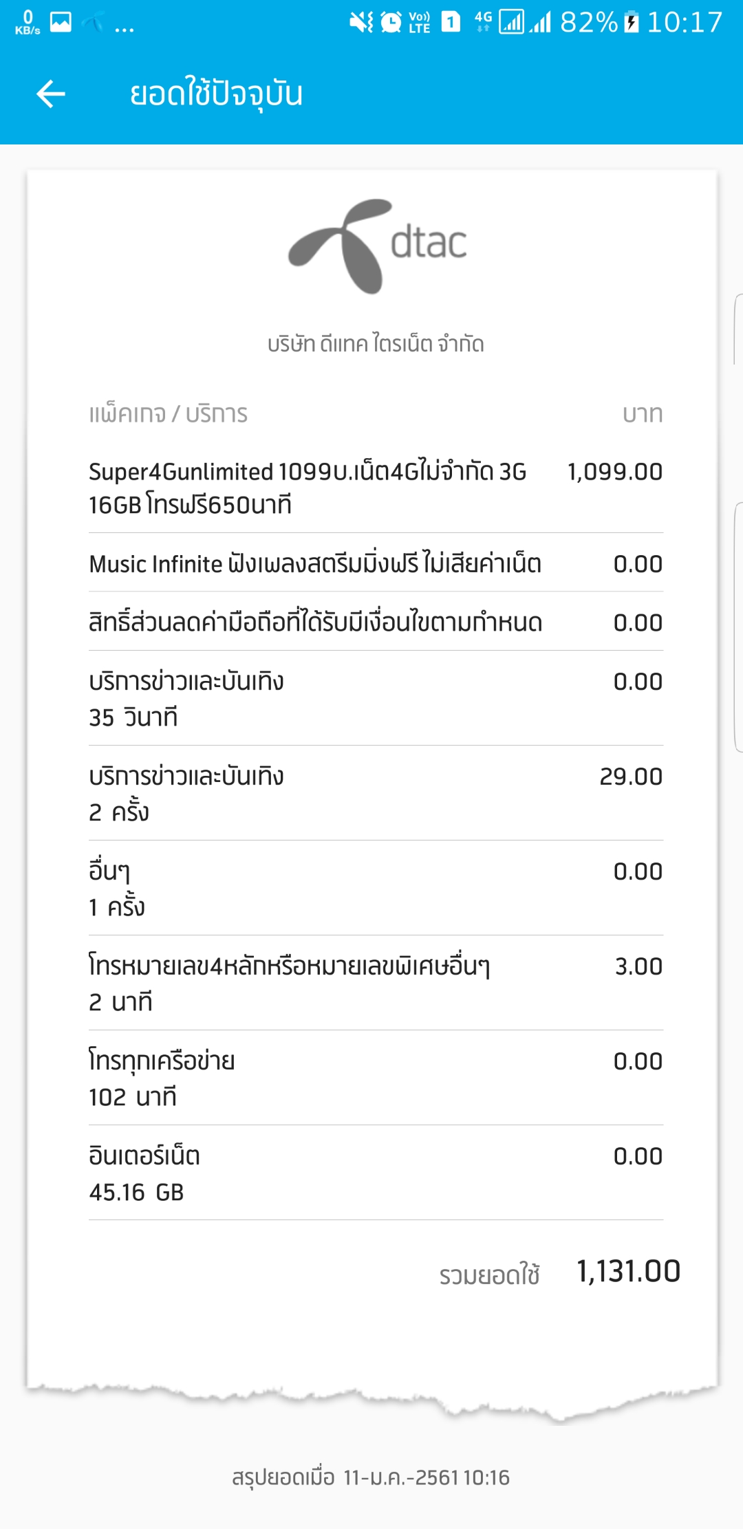Tap the dtac logo on the receipt
This screenshot has height=1529, width=743.
(x=377, y=246)
